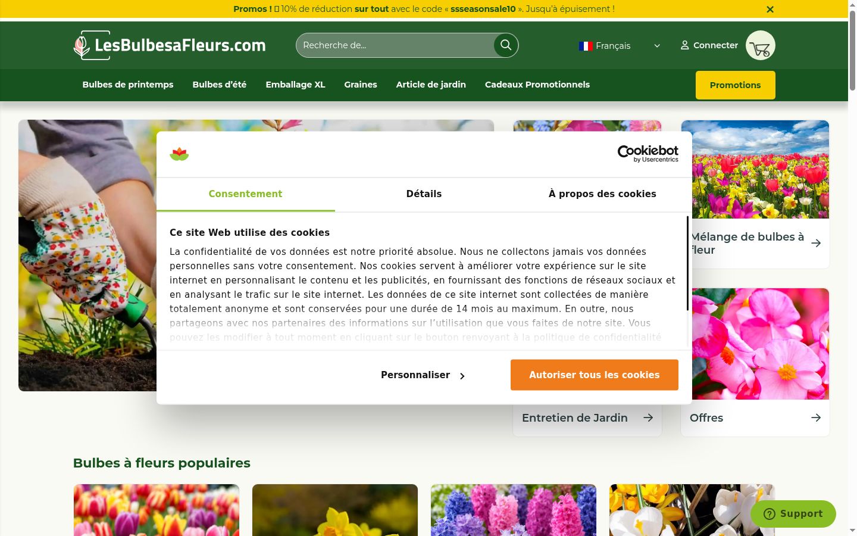The height and width of the screenshot is (536, 857).
Task: Switch to the Détails tab
Action: [x=424, y=194]
